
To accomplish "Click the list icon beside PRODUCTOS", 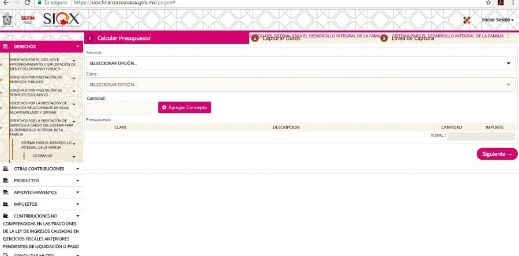I will (6, 180).
